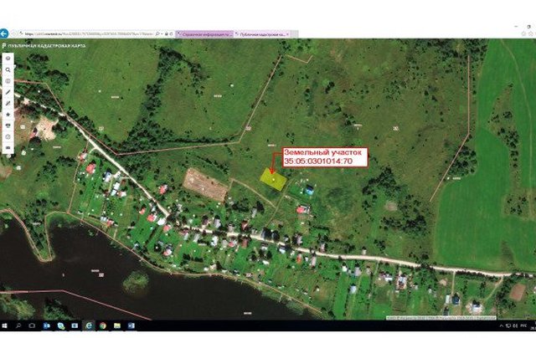Click the Публичная кадастровая карта map title
This screenshot has width=536, height=338.
coord(47,45)
